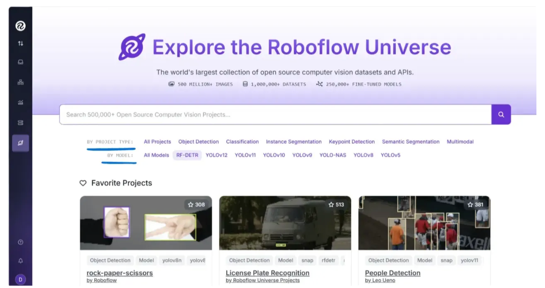Filter by Semantic Segmentation project type

[410, 142]
